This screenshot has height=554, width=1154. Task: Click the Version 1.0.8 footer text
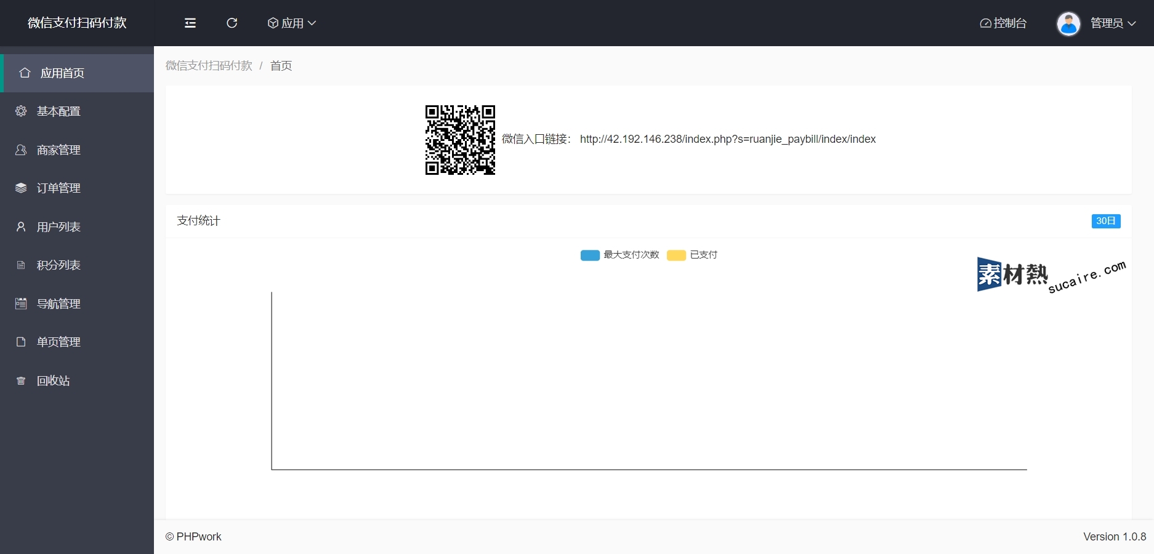coord(1115,537)
